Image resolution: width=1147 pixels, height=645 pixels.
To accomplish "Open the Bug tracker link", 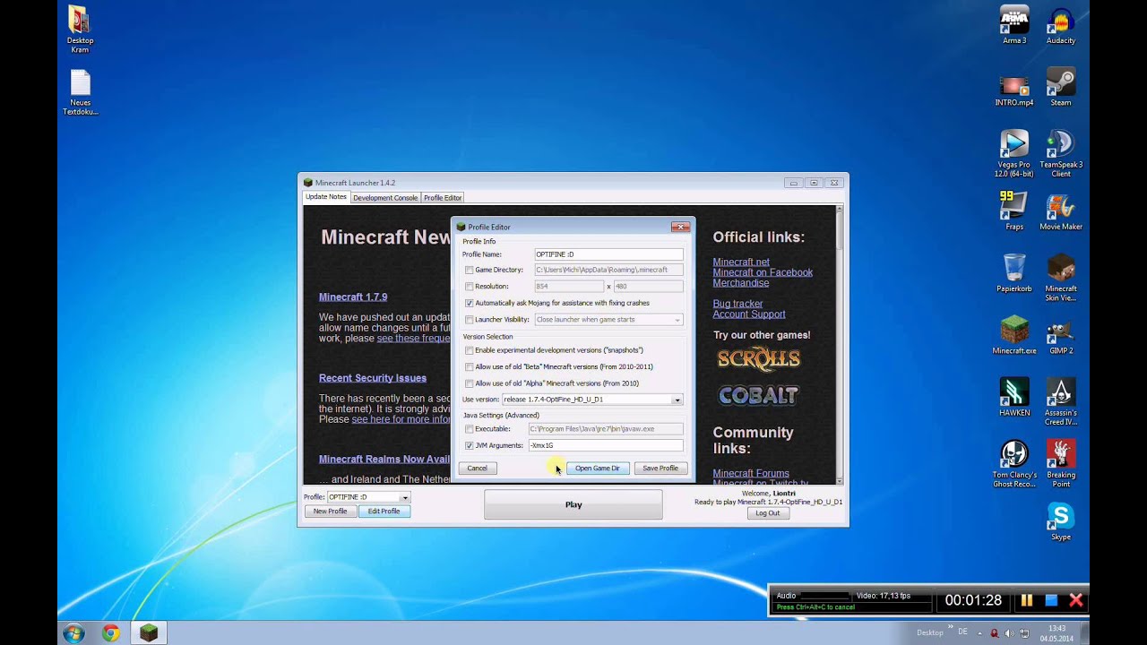I will [737, 304].
